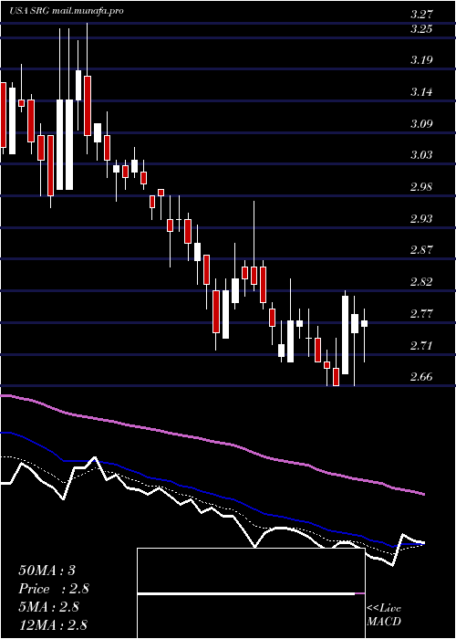Click the 3.19 price axis label
Screen dimensions: 456x639
point(421,60)
